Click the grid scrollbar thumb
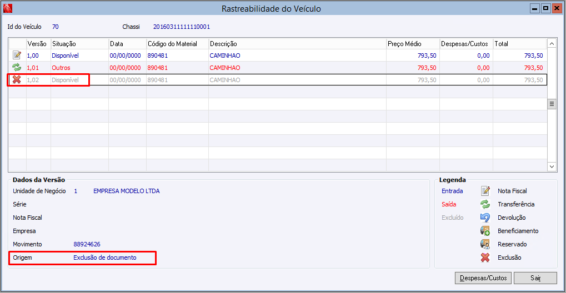The height and width of the screenshot is (293, 566). [x=552, y=104]
